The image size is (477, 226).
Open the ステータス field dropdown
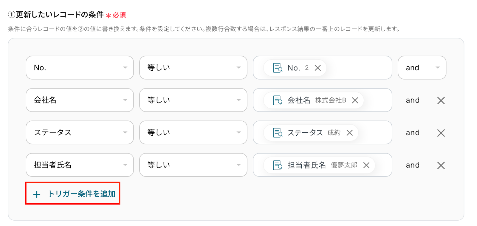[x=80, y=133]
